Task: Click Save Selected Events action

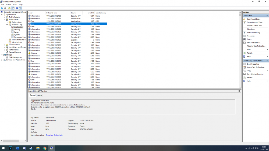Action: (255, 74)
